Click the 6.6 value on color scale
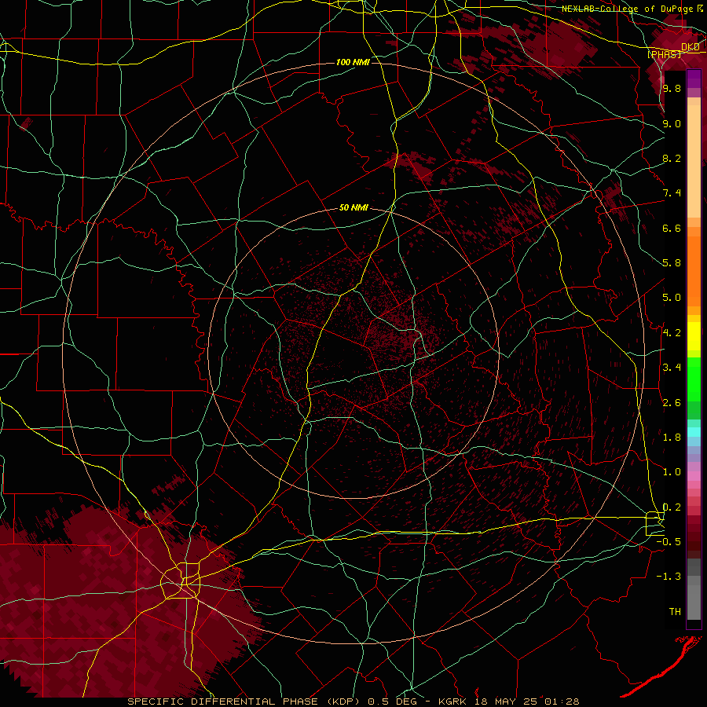The height and width of the screenshot is (707, 707). pos(672,228)
